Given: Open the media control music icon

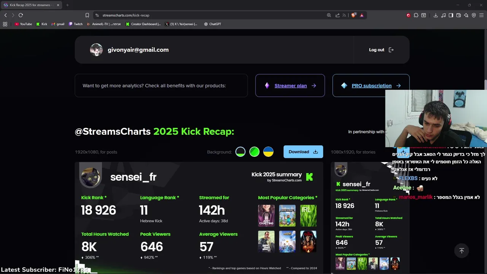Looking at the screenshot, I should (443, 15).
